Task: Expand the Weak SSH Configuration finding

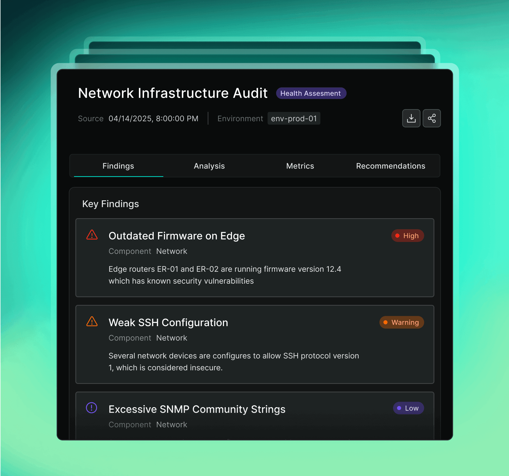Action: pyautogui.click(x=168, y=322)
